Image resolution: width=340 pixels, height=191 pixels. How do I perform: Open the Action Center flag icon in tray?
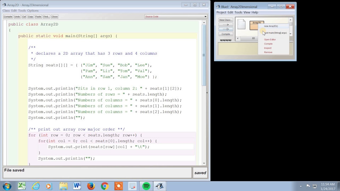click(x=308, y=186)
